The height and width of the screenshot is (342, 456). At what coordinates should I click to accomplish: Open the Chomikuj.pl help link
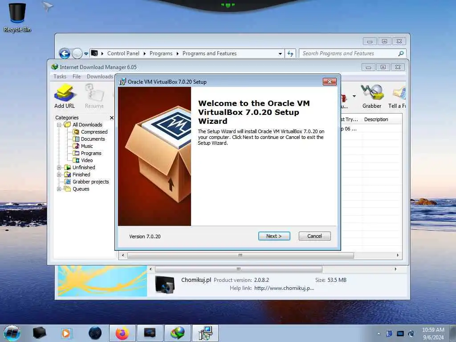pos(284,288)
